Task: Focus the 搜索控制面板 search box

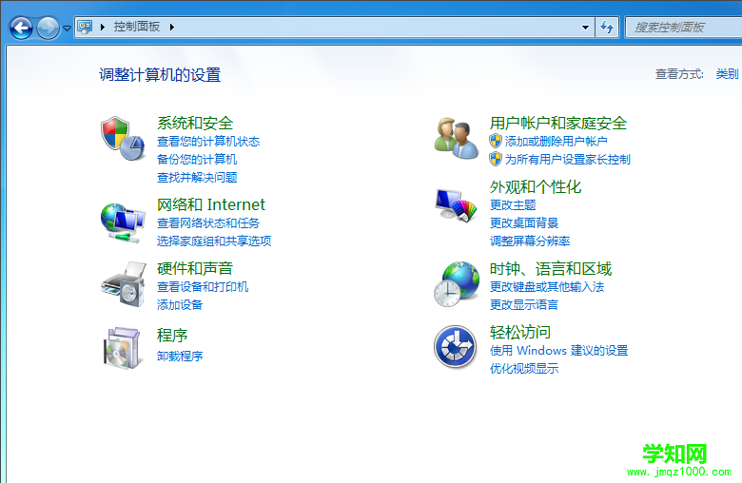Action: click(x=683, y=27)
